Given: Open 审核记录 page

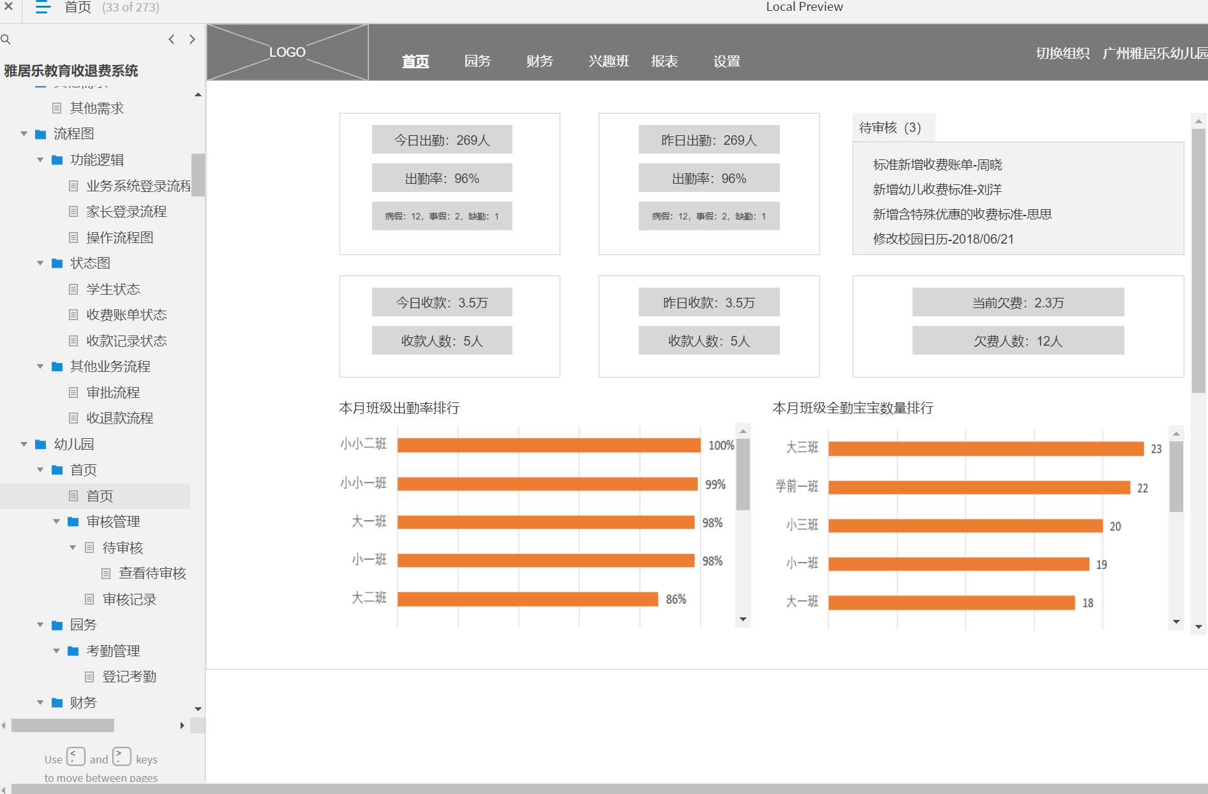Looking at the screenshot, I should [129, 599].
